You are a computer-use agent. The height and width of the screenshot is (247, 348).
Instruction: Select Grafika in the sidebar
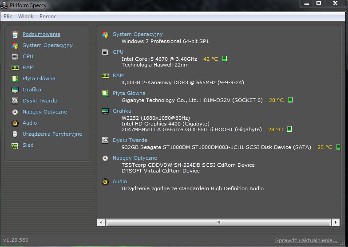pos(32,90)
